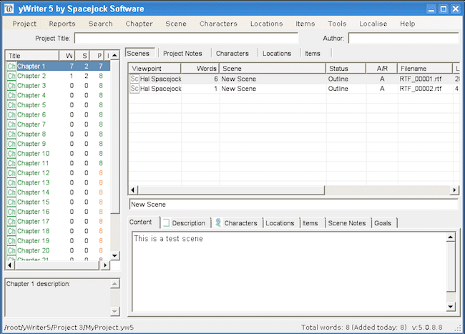Click the Ch icon beside Chapter 6
The width and height of the screenshot is (465, 334).
coord(11,114)
